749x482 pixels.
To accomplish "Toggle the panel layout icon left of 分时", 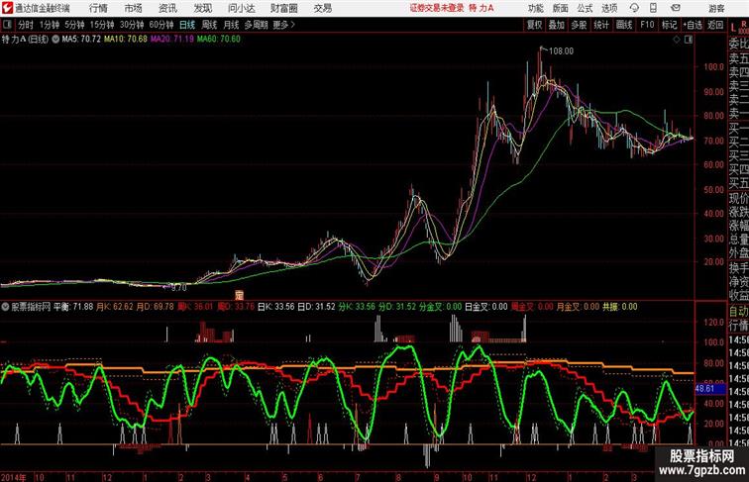I will [7, 25].
